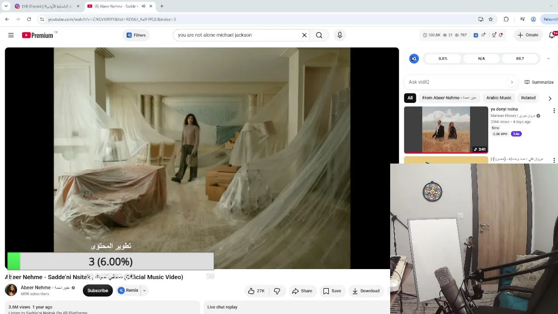Click the install app icon in address bar
558x314 pixels.
[x=481, y=19]
